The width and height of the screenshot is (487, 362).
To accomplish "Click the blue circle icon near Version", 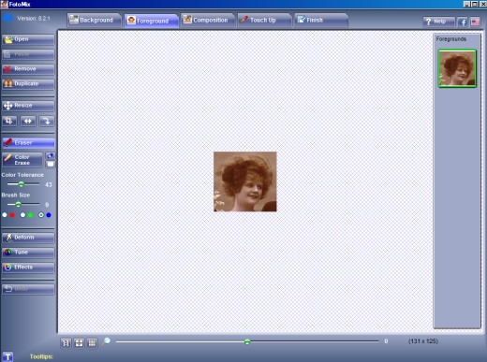I will pos(7,19).
